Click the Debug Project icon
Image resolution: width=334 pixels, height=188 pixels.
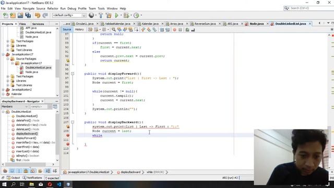(x=126, y=15)
